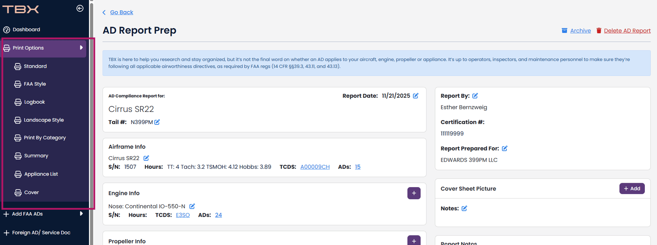Choose the Landscape Style print option
Screen dimensions: 657x245
tap(44, 120)
